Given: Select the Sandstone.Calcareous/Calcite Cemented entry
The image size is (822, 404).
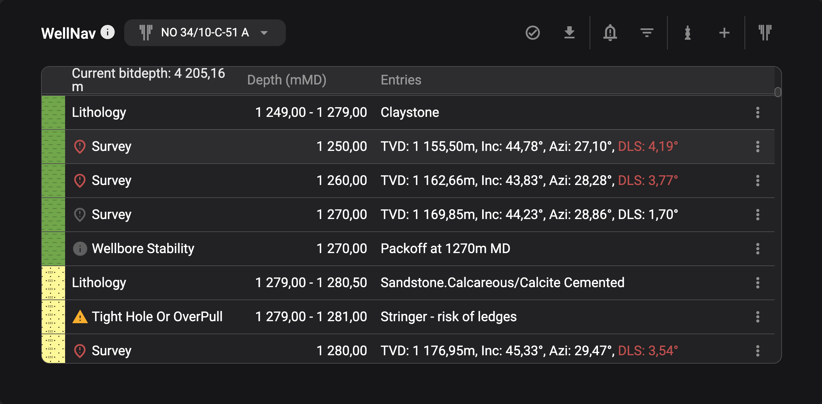Looking at the screenshot, I should pyautogui.click(x=502, y=283).
